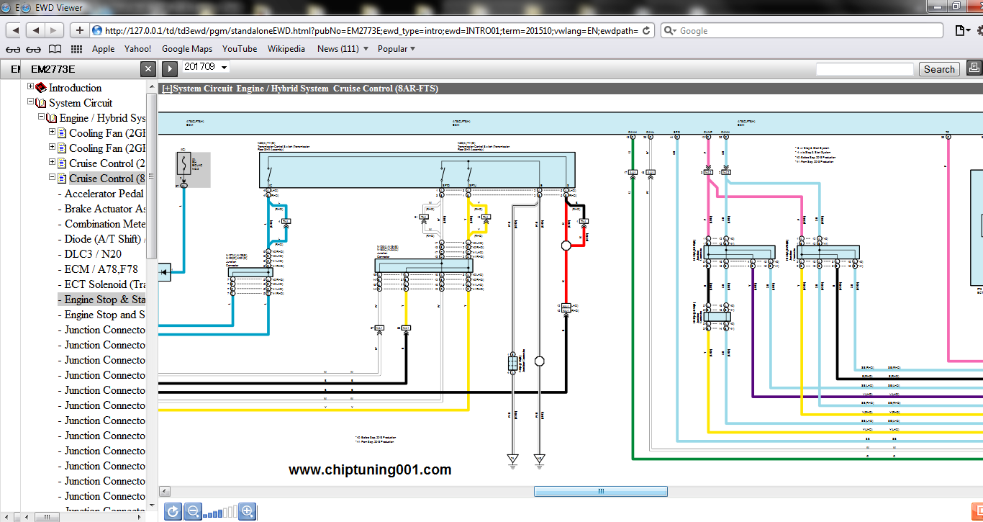Click the add bookmark plus button
This screenshot has width=983, height=522.
click(79, 30)
